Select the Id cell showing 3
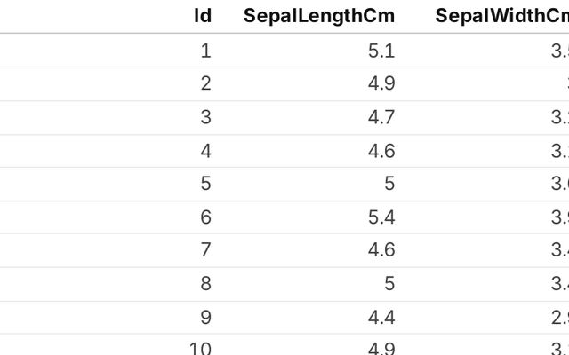 coord(205,117)
